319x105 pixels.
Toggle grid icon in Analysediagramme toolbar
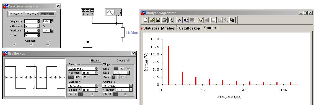click(207, 20)
